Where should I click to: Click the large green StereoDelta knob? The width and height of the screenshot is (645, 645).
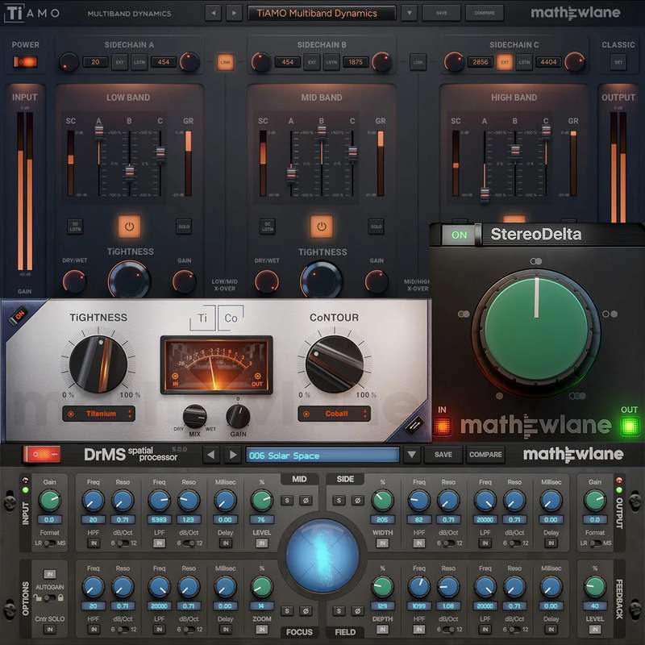pos(535,320)
